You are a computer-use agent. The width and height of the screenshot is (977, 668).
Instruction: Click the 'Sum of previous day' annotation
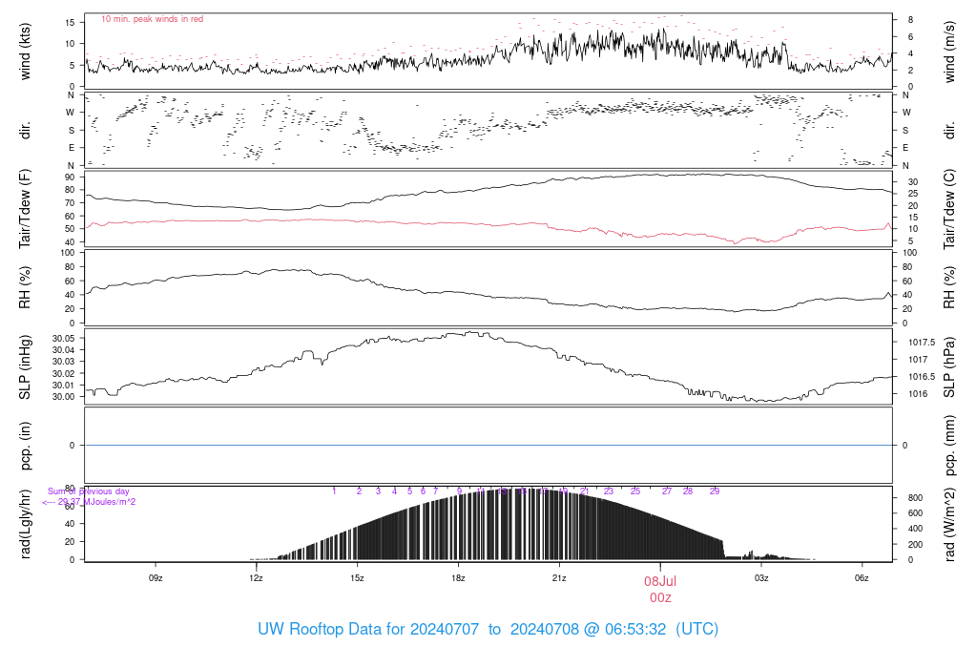click(x=89, y=491)
